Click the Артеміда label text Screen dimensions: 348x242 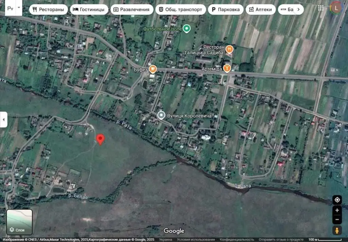[x=212, y=69]
